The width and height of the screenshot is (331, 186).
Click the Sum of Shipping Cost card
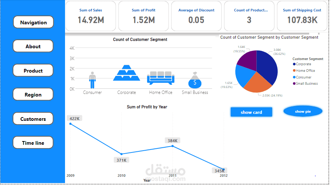[302, 16]
